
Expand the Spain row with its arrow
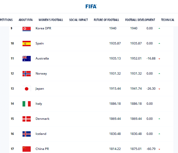[x=159, y=43]
